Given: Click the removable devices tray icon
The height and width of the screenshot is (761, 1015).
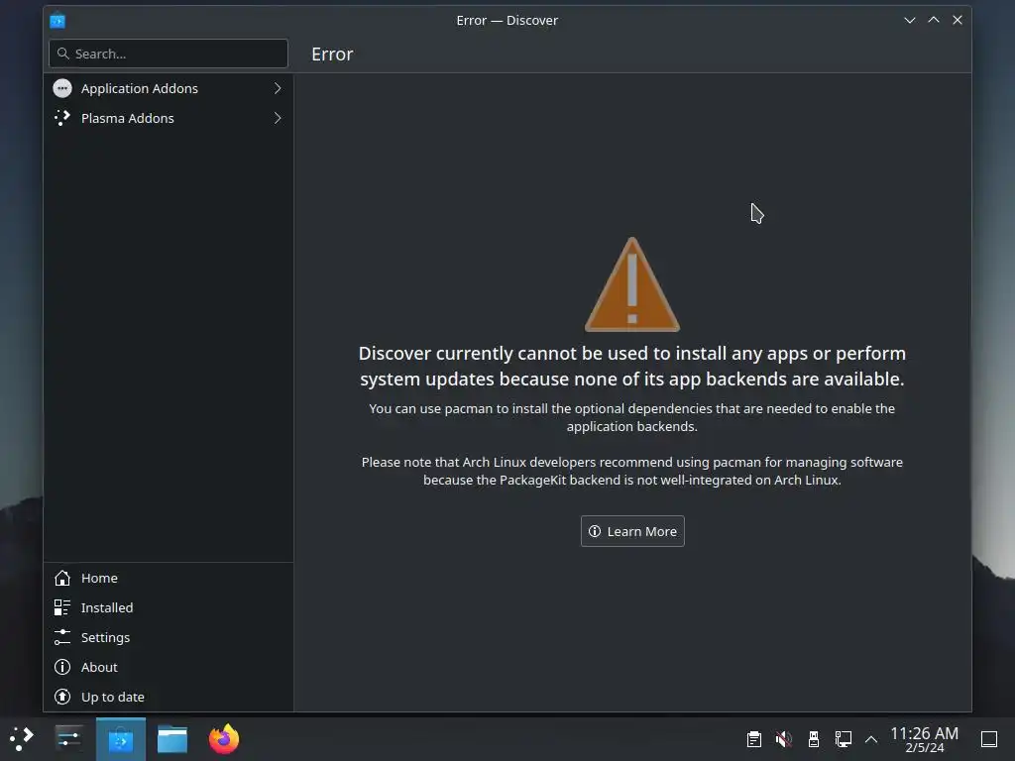Looking at the screenshot, I should pos(814,739).
